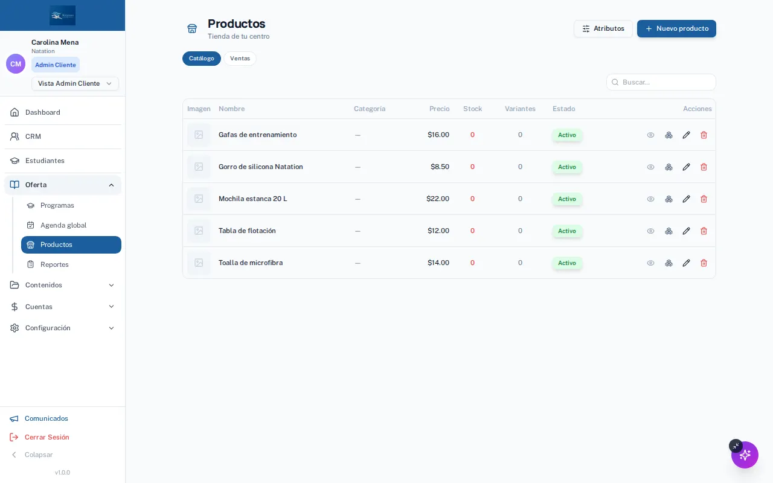Viewport: 773px width, 483px height.
Task: Open the AI assistant sparkle button
Action: point(745,455)
